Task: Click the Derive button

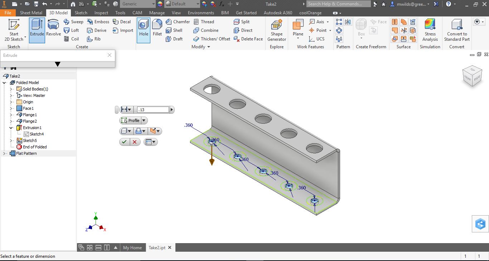Action: coord(97,30)
